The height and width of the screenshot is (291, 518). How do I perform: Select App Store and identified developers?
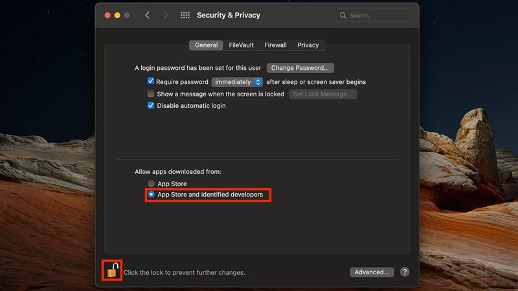(152, 195)
